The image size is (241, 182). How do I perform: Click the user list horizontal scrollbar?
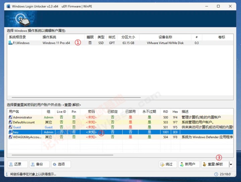pos(62,155)
